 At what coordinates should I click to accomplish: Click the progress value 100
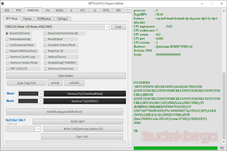[x=222, y=148]
